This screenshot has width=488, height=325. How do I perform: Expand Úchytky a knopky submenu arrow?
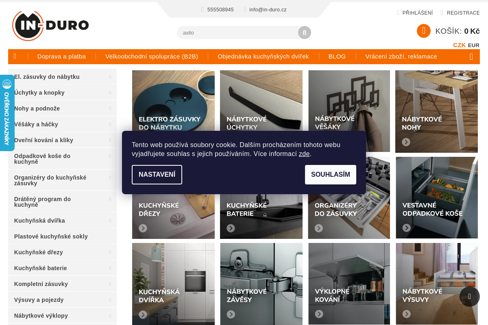[110, 93]
